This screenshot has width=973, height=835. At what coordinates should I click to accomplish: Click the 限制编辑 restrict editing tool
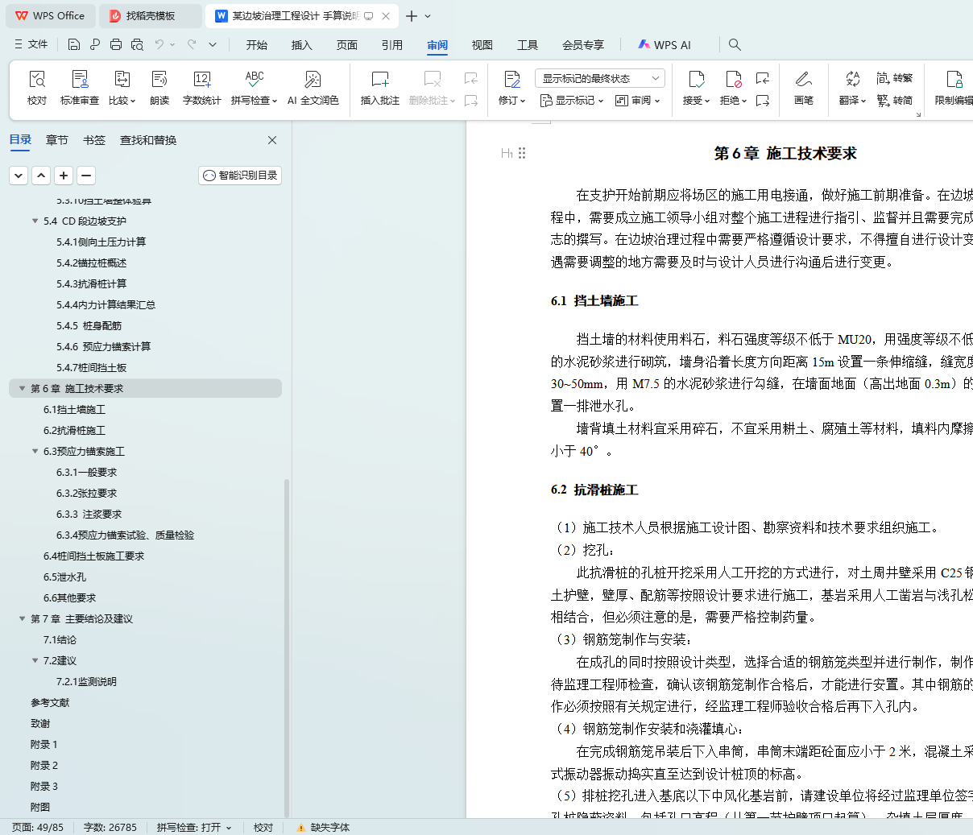pos(954,88)
